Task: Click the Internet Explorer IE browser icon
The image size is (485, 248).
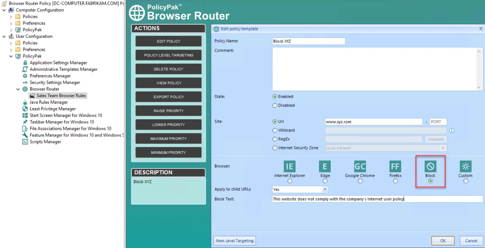Action: tap(289, 166)
